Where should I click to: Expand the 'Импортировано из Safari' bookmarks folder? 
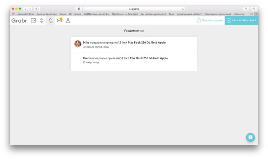tap(190, 14)
